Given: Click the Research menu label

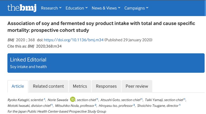Looking at the screenshot, I should pyautogui.click(x=49, y=8).
